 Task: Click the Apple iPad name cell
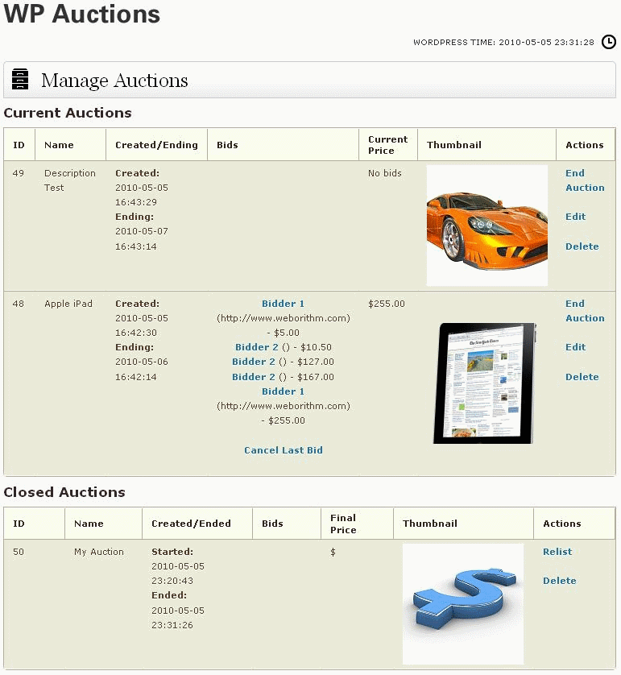(68, 304)
